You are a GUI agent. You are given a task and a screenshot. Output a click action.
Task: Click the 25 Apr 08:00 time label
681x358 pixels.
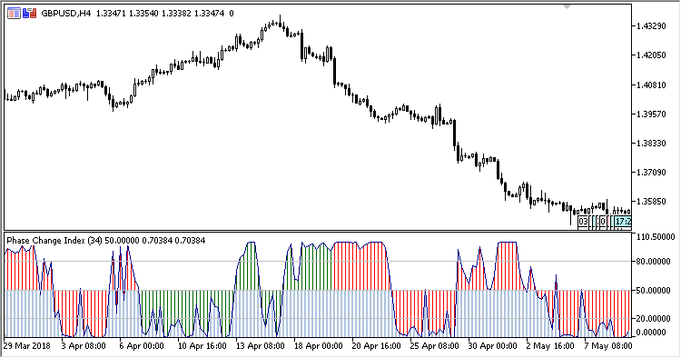(435, 346)
